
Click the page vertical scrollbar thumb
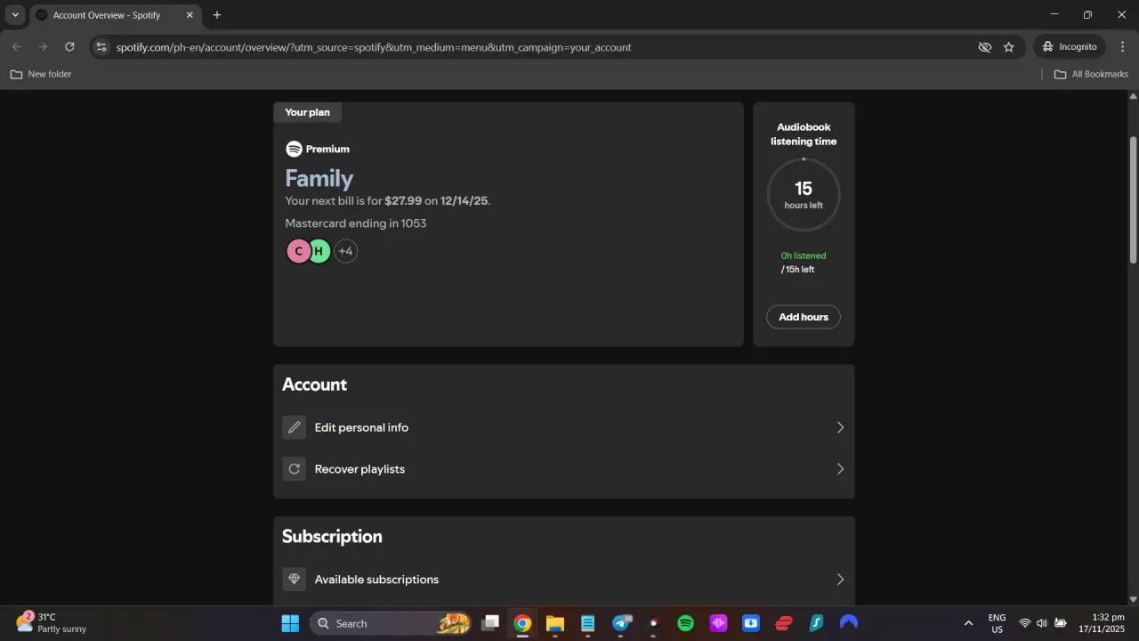pyautogui.click(x=1133, y=199)
